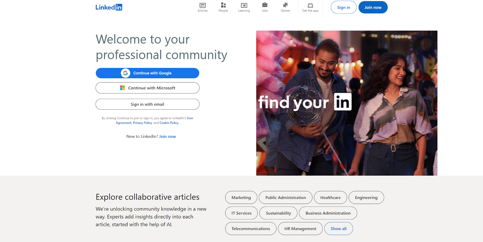
Task: Select the Public Administration topic pill
Action: pyautogui.click(x=286, y=198)
